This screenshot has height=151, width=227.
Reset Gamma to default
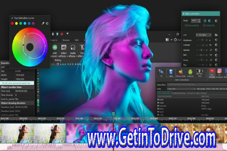tap(216, 50)
